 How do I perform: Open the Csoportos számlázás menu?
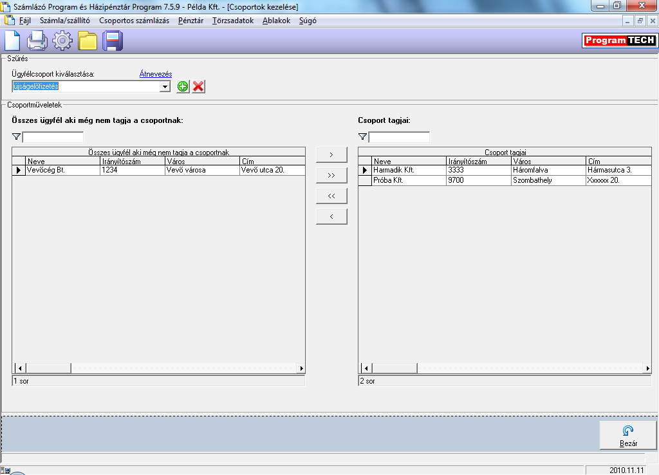134,21
